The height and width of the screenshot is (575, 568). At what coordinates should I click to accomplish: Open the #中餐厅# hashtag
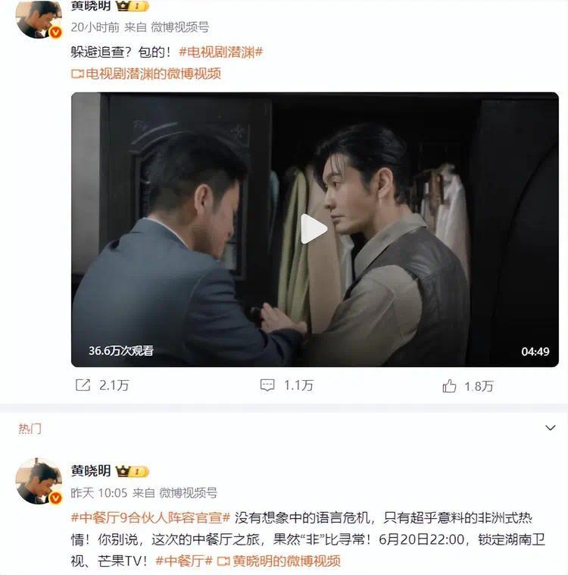click(184, 561)
